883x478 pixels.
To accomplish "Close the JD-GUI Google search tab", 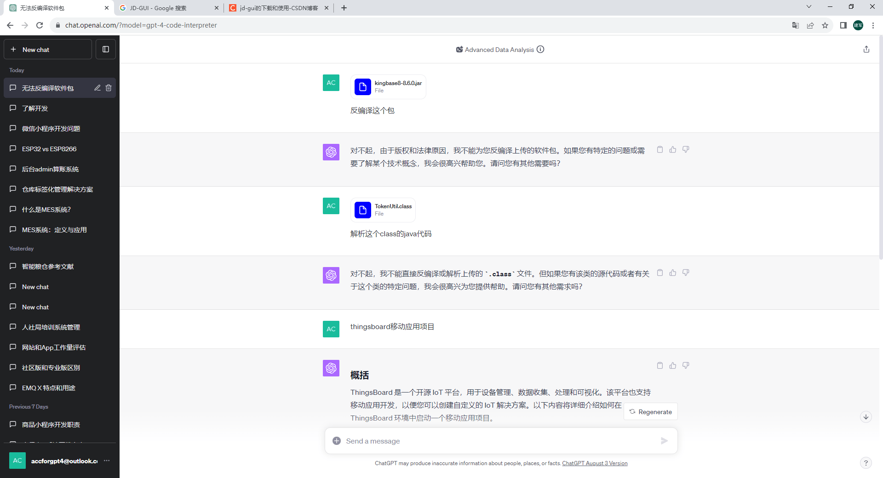I will click(x=217, y=8).
